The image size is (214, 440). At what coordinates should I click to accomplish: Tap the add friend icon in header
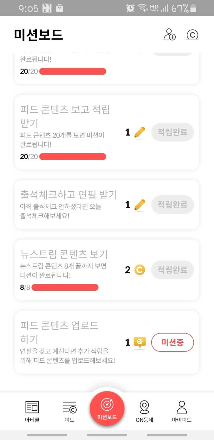[170, 35]
